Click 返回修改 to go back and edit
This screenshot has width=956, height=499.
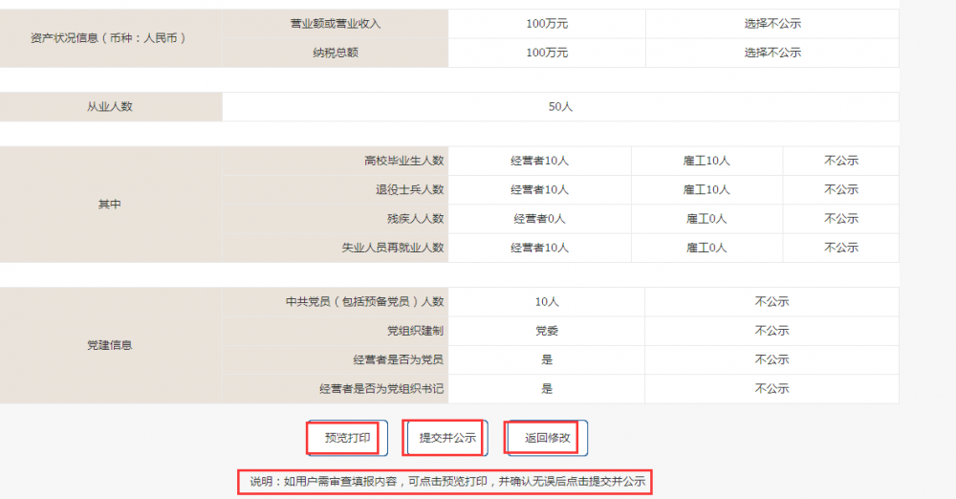click(548, 438)
